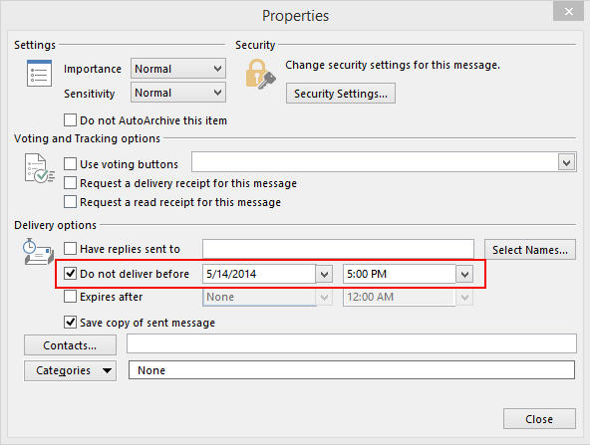Open the Sensitivity dropdown
The width and height of the screenshot is (590, 446).
pyautogui.click(x=178, y=93)
